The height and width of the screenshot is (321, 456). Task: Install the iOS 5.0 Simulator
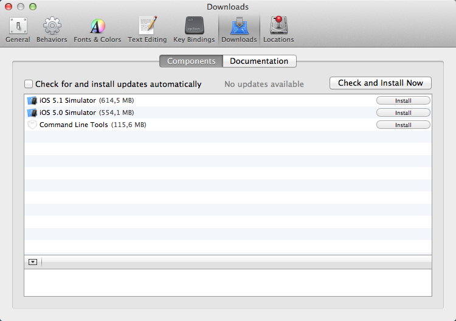click(403, 113)
